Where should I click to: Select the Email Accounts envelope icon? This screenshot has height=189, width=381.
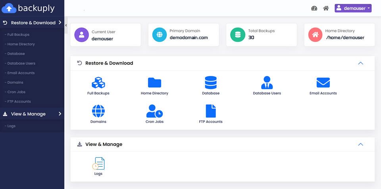click(x=323, y=83)
